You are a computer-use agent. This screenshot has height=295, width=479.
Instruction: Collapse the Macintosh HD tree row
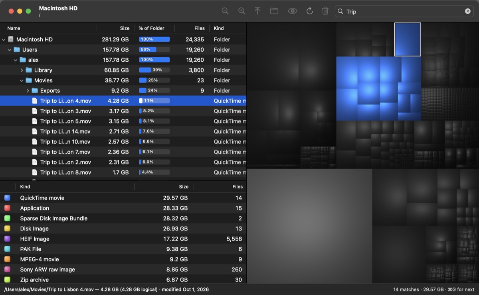4,39
